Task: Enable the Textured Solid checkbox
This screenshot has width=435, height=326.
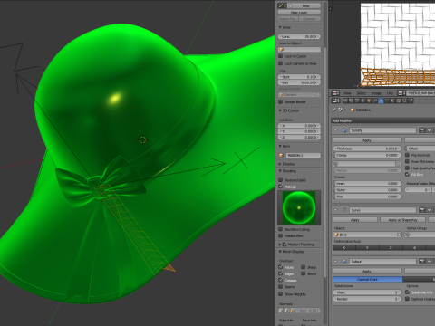Action: coord(281,180)
